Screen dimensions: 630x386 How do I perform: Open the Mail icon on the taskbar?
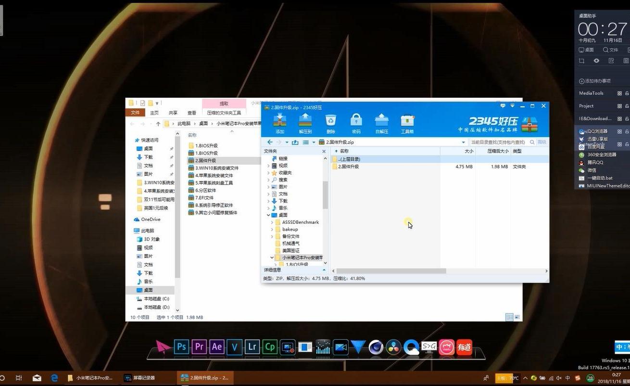tap(37, 378)
